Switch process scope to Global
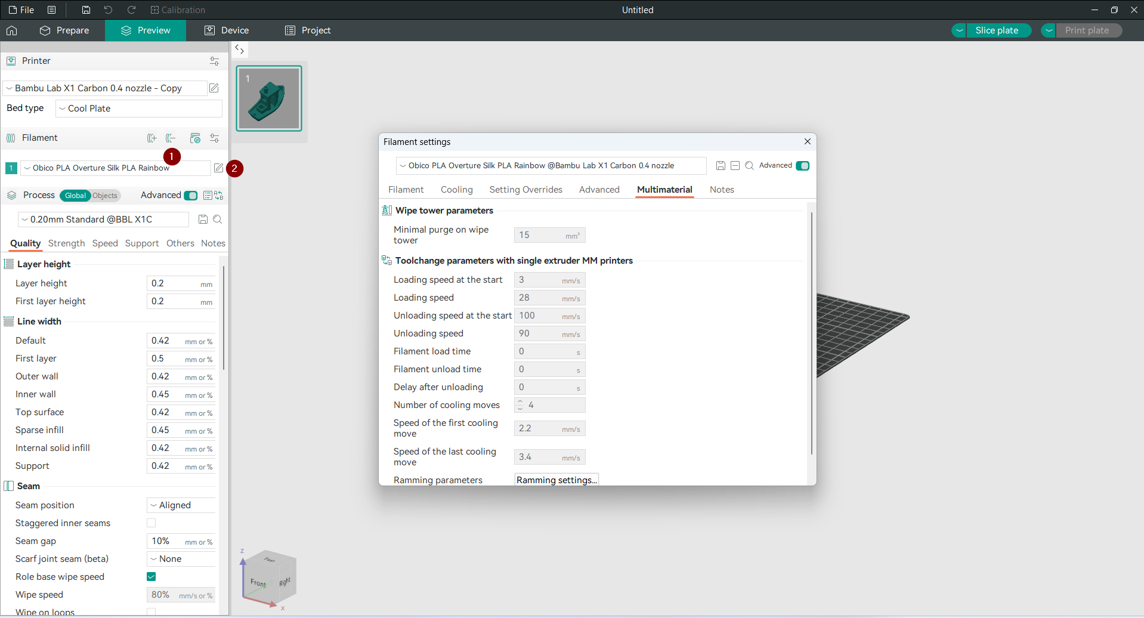 pyautogui.click(x=75, y=196)
